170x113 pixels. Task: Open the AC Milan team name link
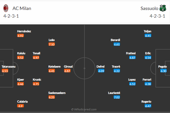pos(22,8)
